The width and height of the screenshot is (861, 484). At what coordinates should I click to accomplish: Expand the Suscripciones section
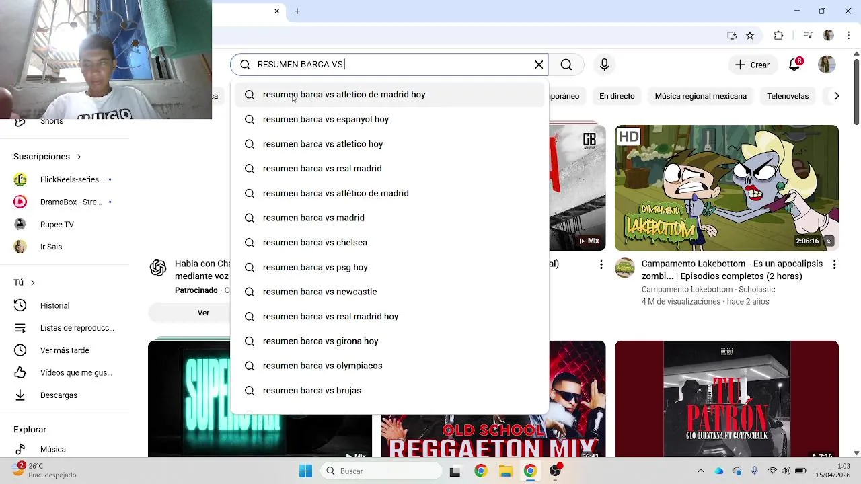[47, 157]
